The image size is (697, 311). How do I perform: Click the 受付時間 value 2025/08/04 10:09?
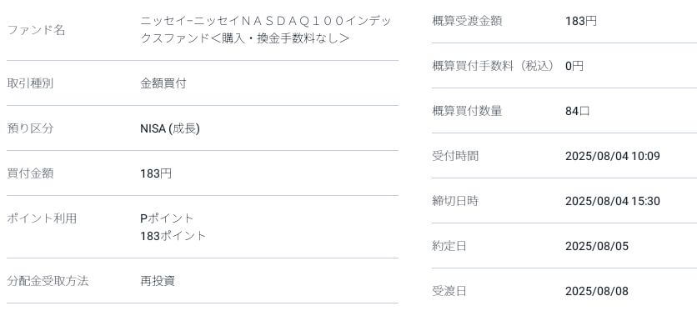613,157
